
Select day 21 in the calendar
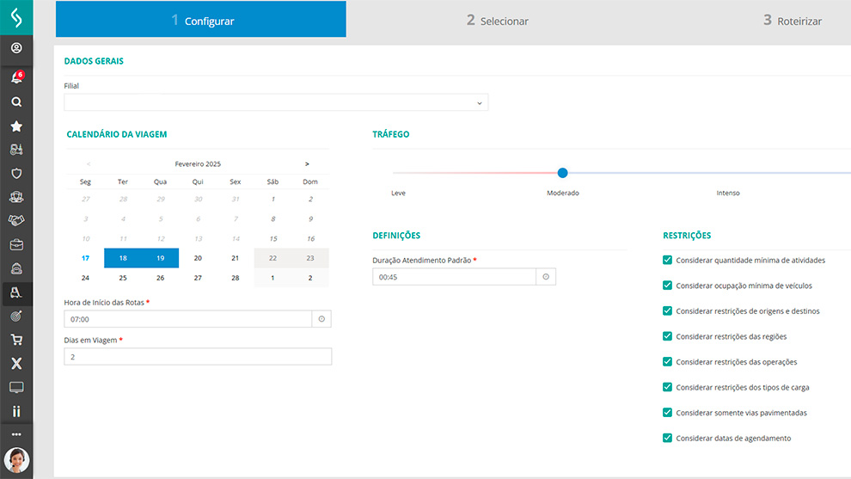click(x=235, y=258)
